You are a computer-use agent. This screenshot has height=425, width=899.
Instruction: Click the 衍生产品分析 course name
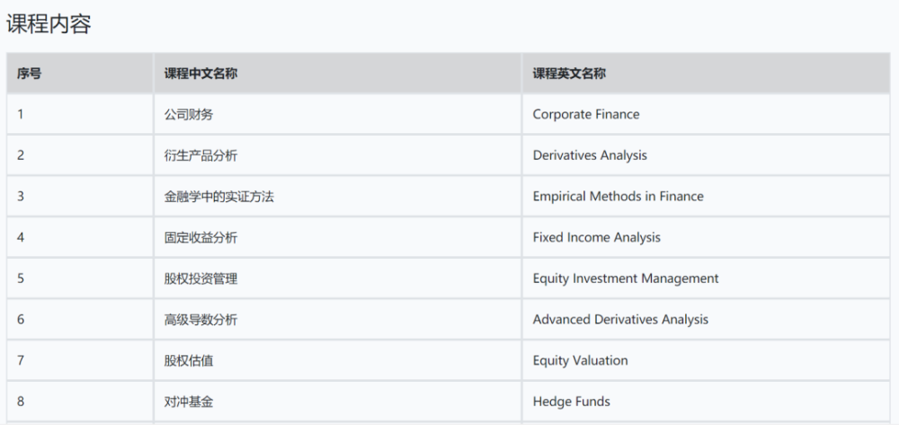click(200, 155)
